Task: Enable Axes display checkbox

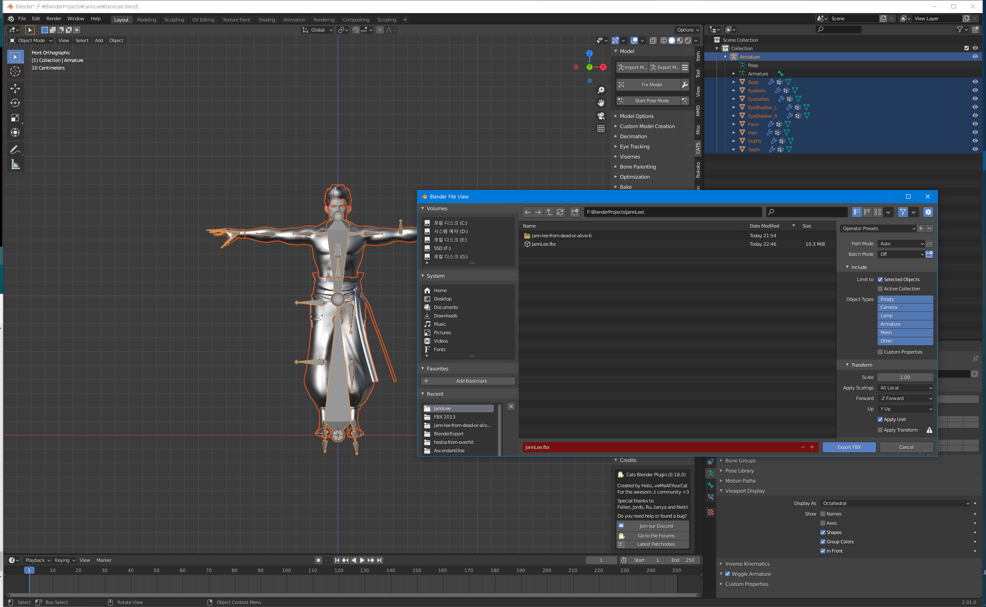Action: 823,523
